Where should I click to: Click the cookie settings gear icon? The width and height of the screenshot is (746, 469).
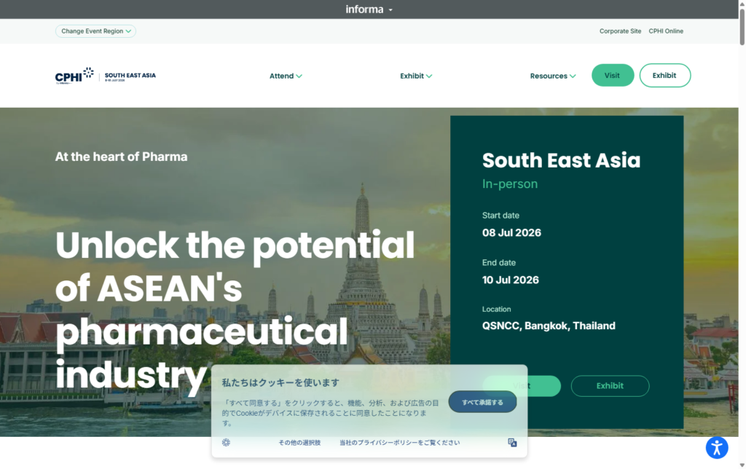(x=226, y=442)
